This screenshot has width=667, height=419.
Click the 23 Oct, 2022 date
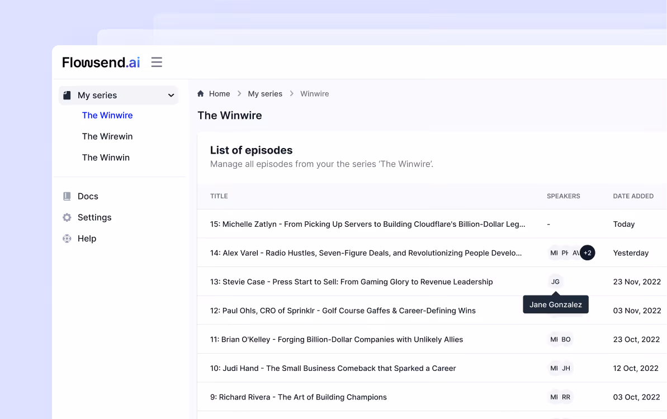click(x=636, y=340)
